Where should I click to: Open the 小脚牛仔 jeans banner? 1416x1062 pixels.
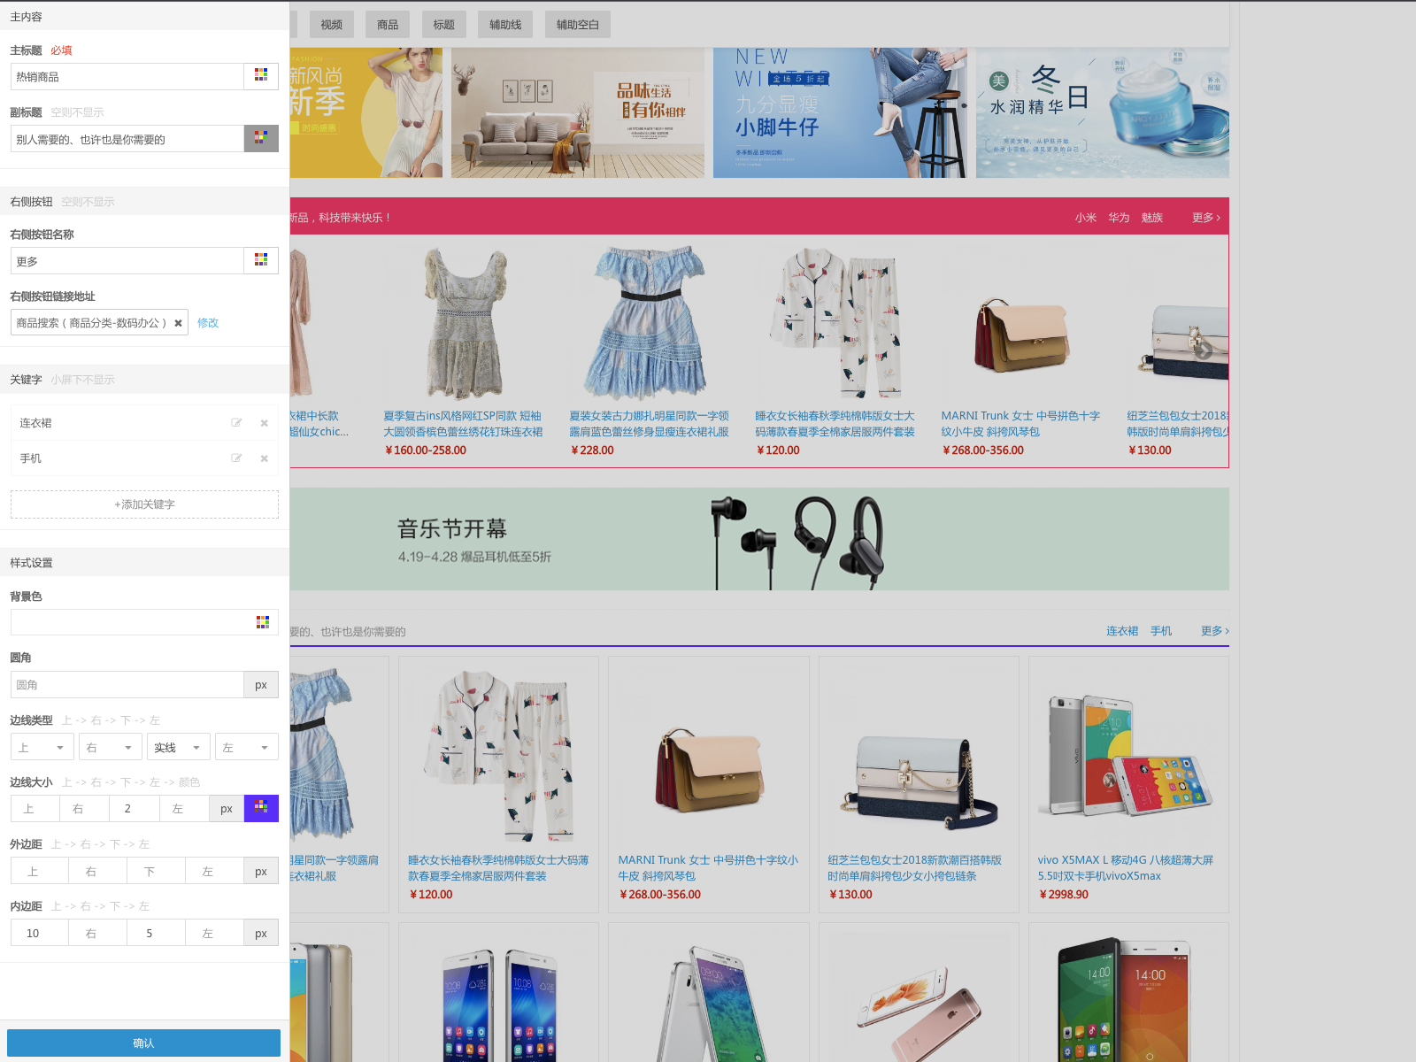click(x=840, y=112)
